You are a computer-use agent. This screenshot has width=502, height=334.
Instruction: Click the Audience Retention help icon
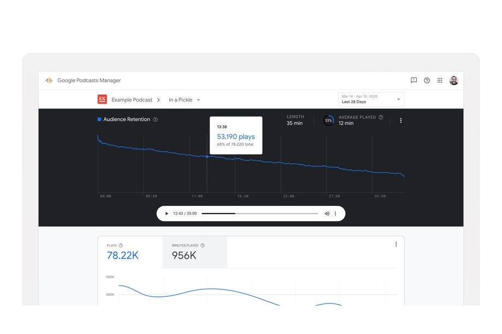(156, 119)
